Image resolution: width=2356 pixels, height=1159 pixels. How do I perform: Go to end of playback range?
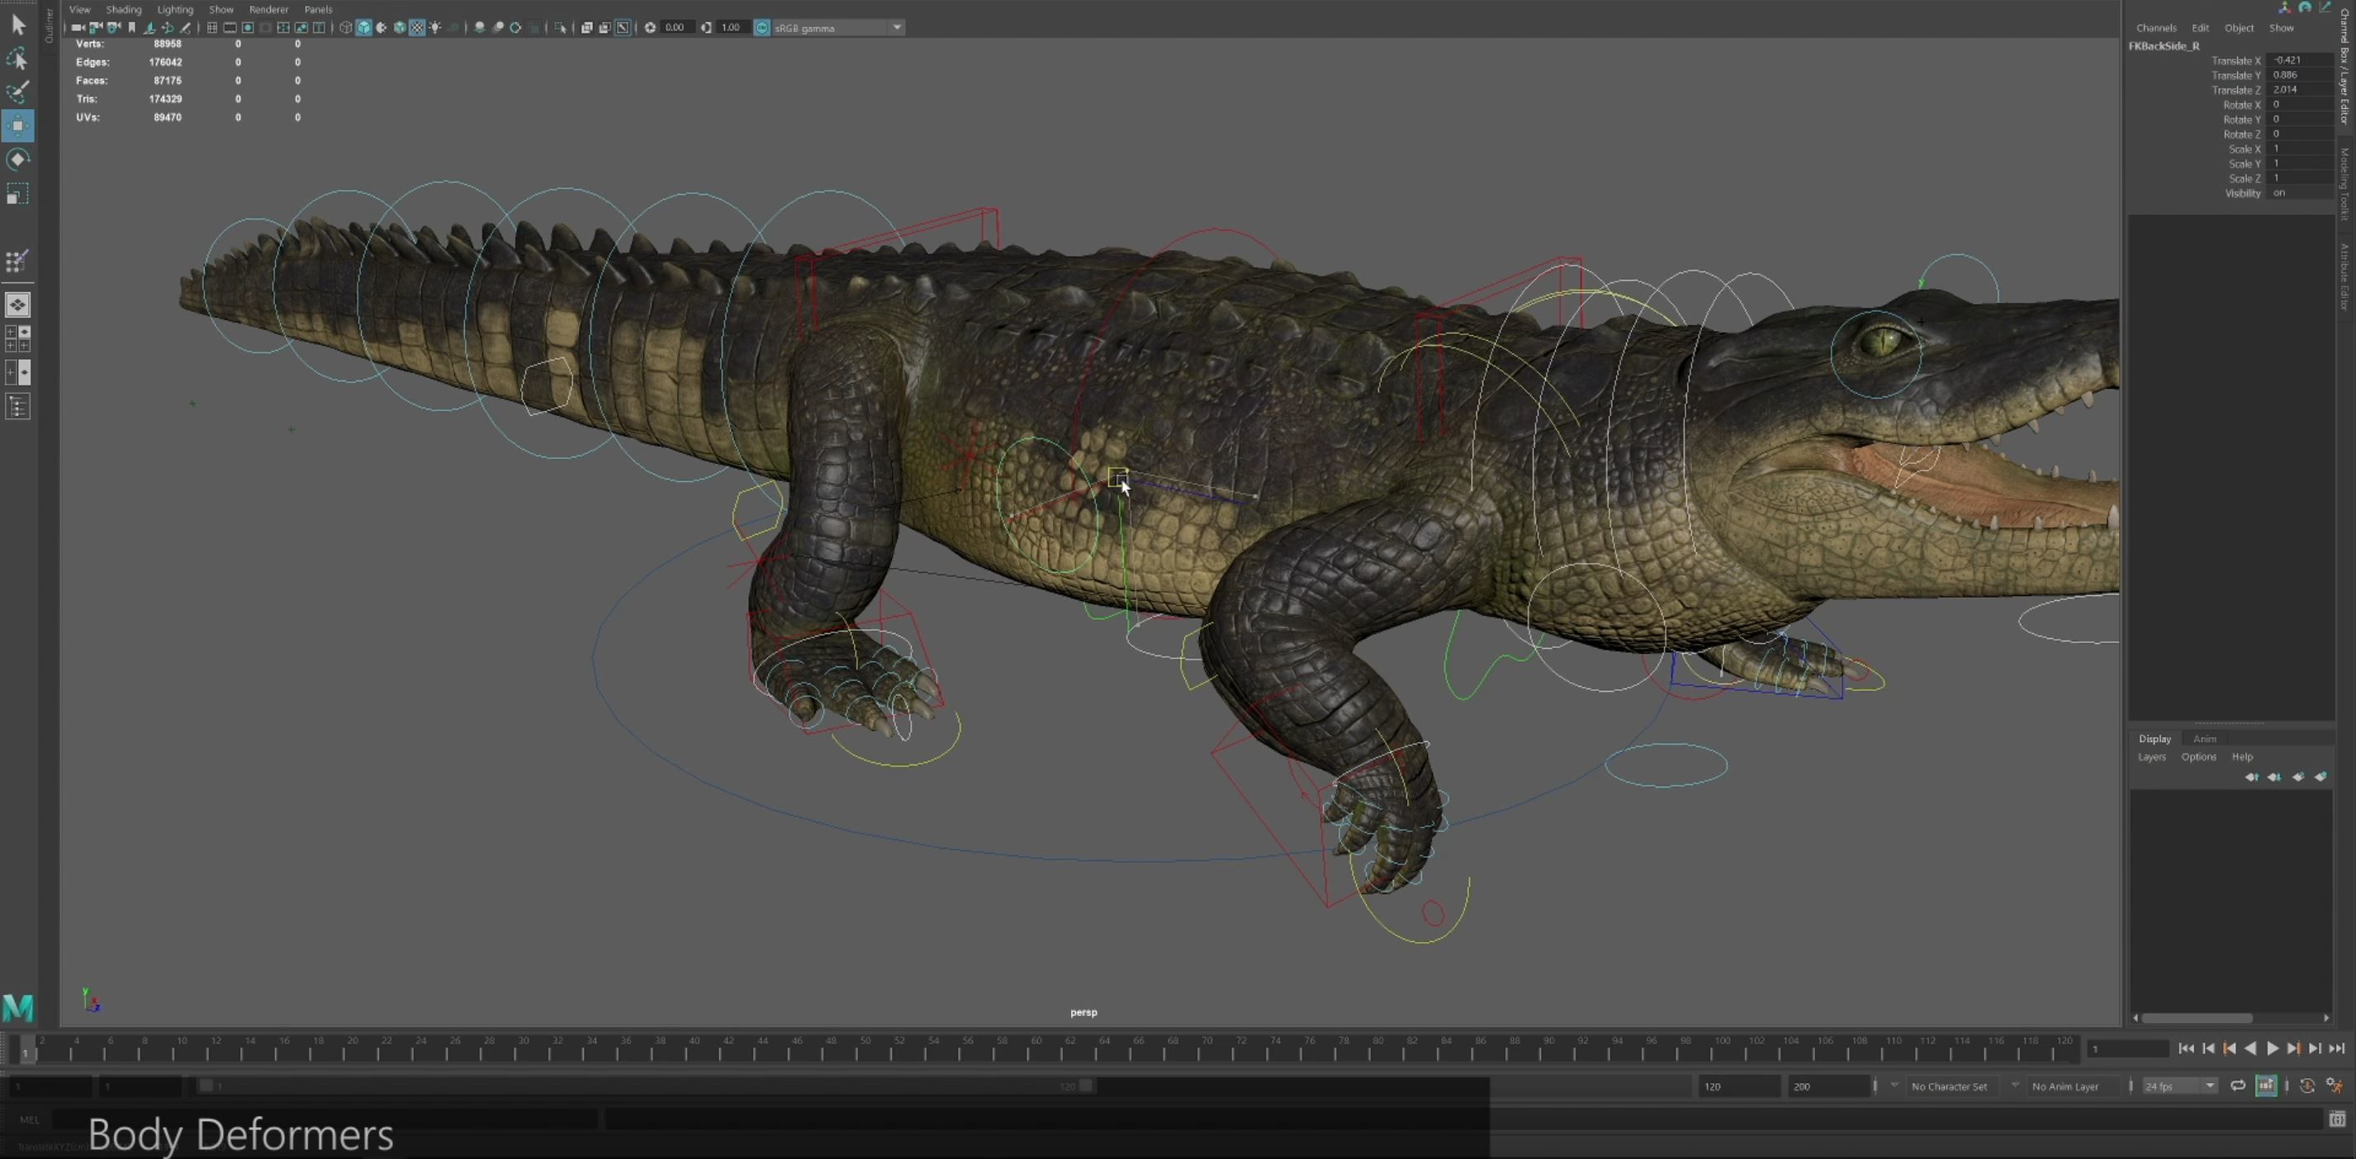(2337, 1048)
